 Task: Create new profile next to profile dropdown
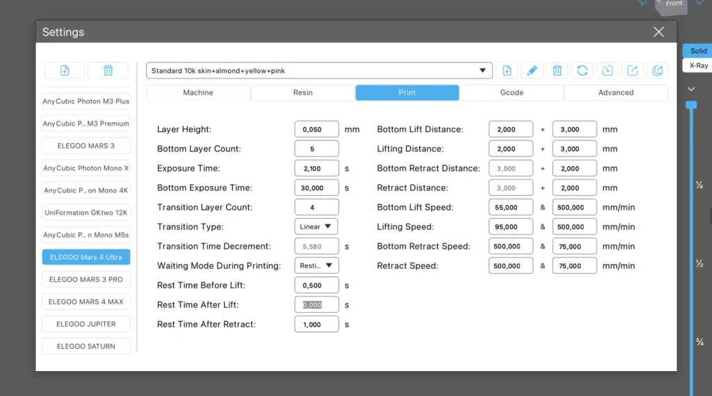(x=507, y=70)
